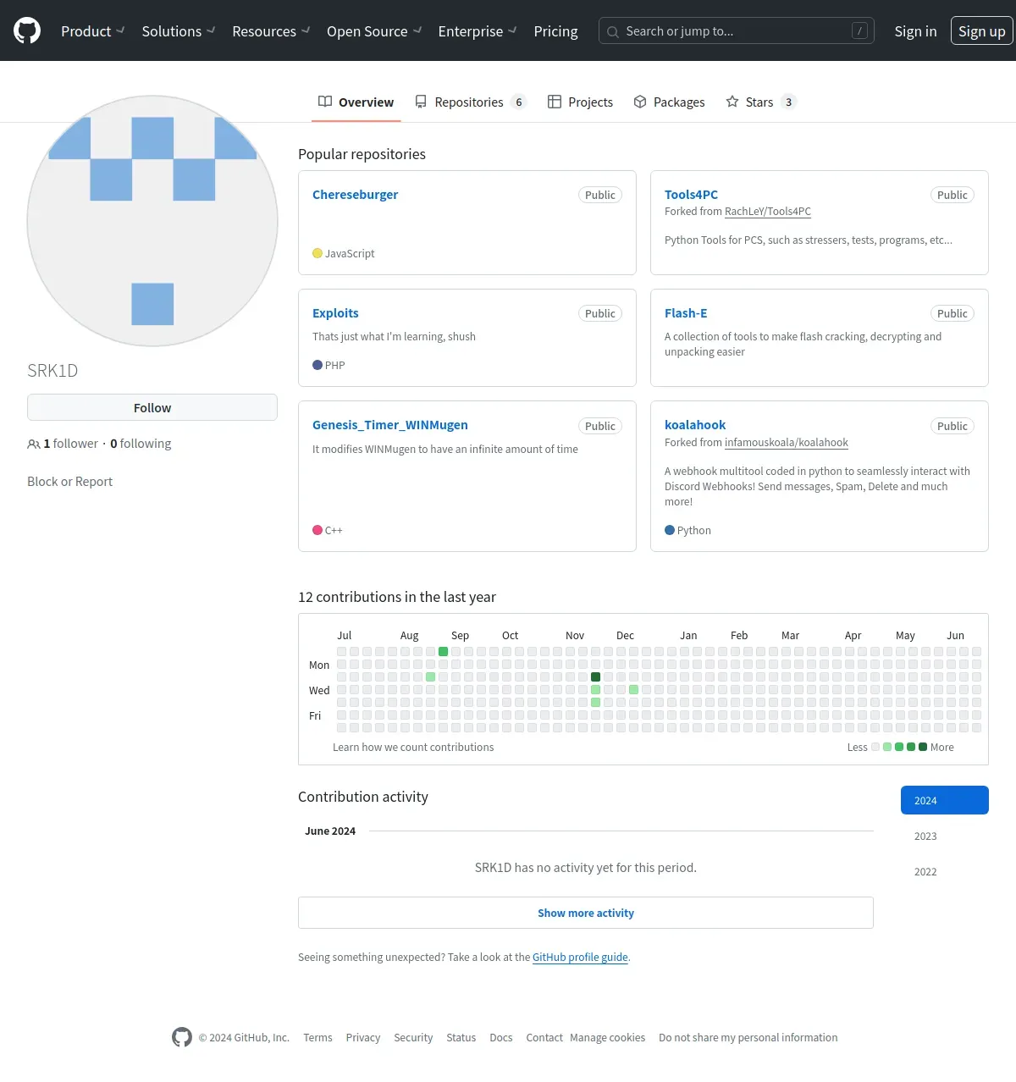1016x1082 pixels.
Task: Switch to the Stars tab
Action: pyautogui.click(x=760, y=102)
